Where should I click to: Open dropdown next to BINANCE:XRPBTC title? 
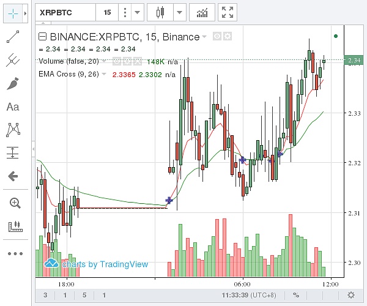pos(204,37)
